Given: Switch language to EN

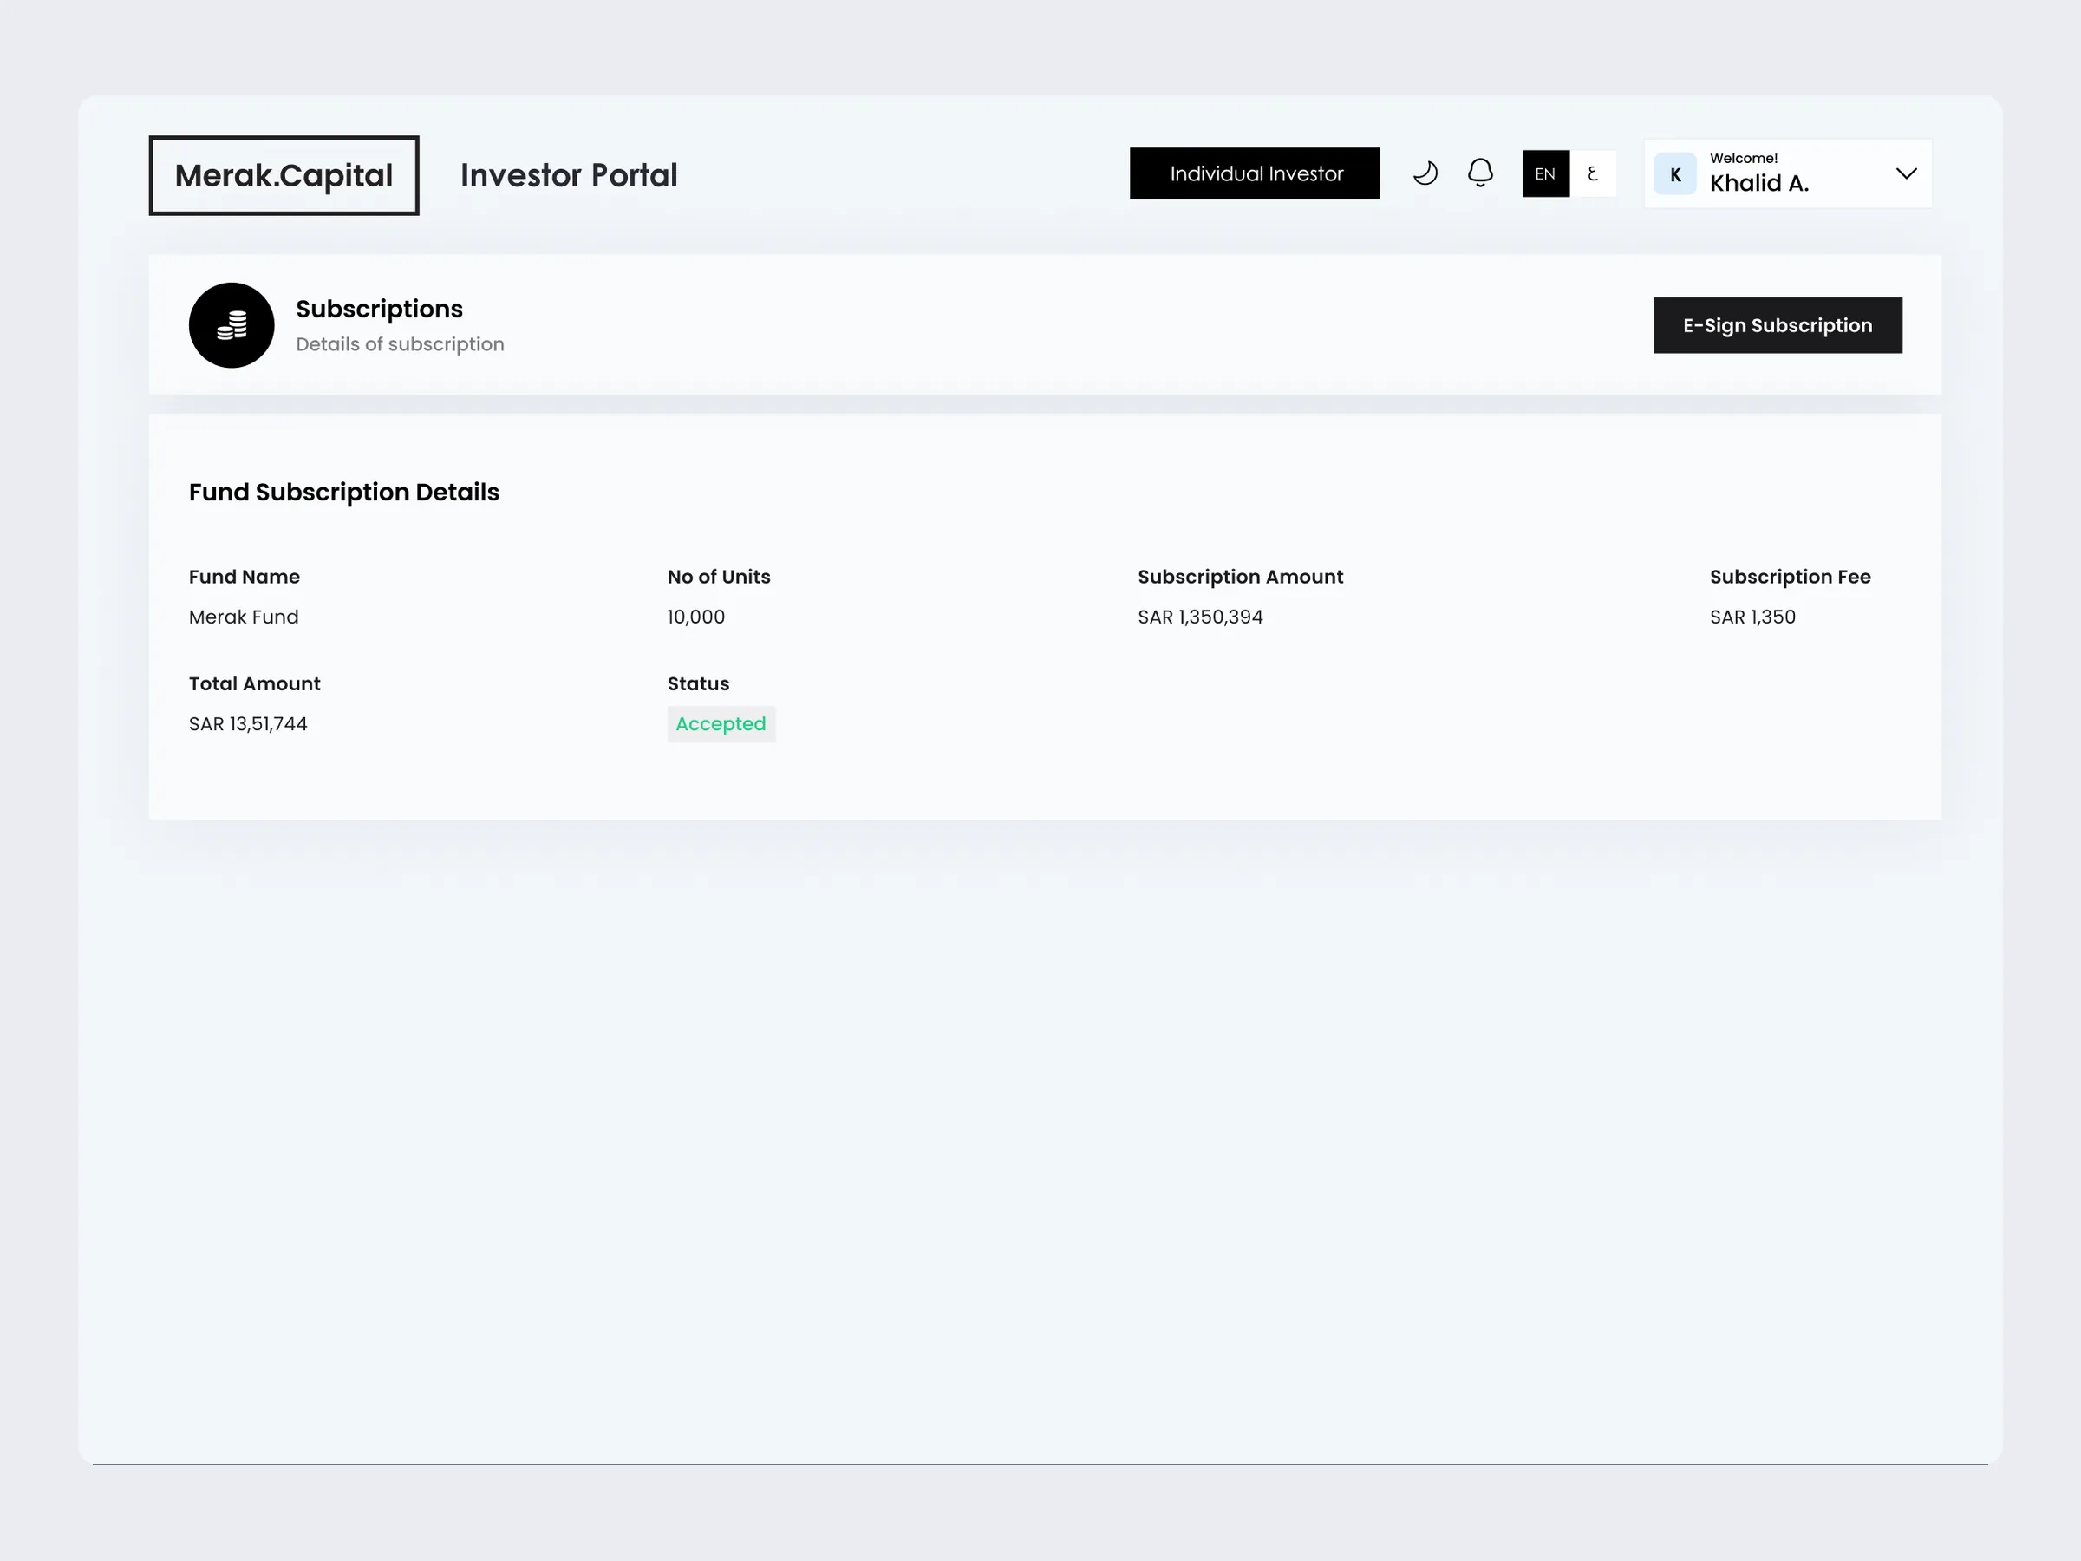Looking at the screenshot, I should [1546, 173].
